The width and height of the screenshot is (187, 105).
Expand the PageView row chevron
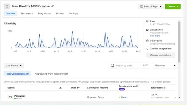pyautogui.click(x=175, y=97)
